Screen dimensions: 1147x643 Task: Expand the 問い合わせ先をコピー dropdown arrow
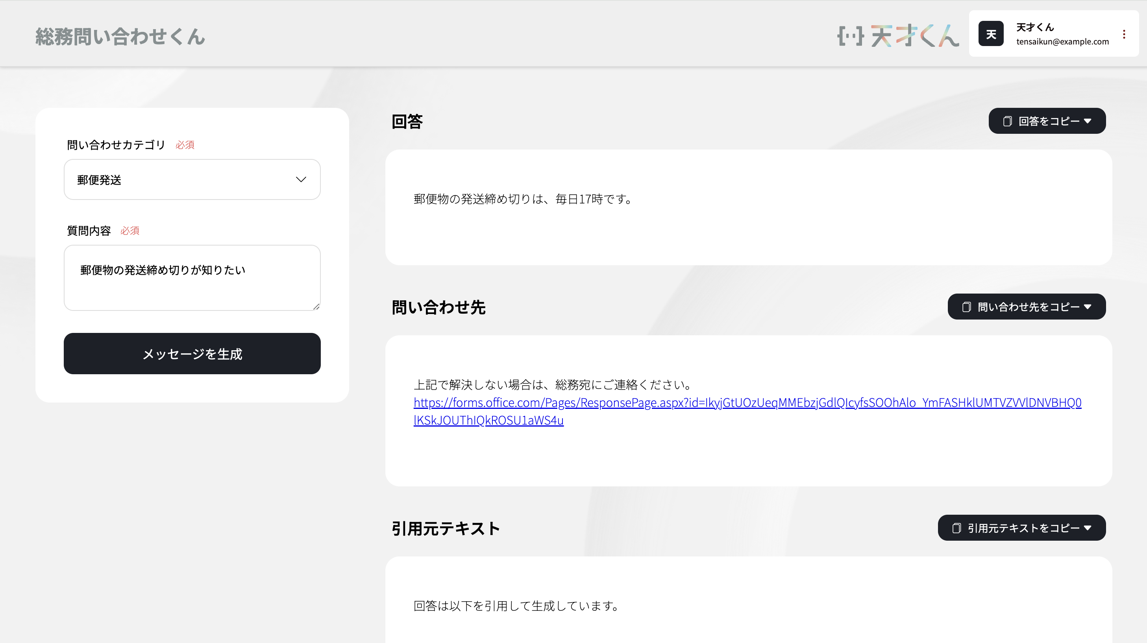click(x=1088, y=307)
